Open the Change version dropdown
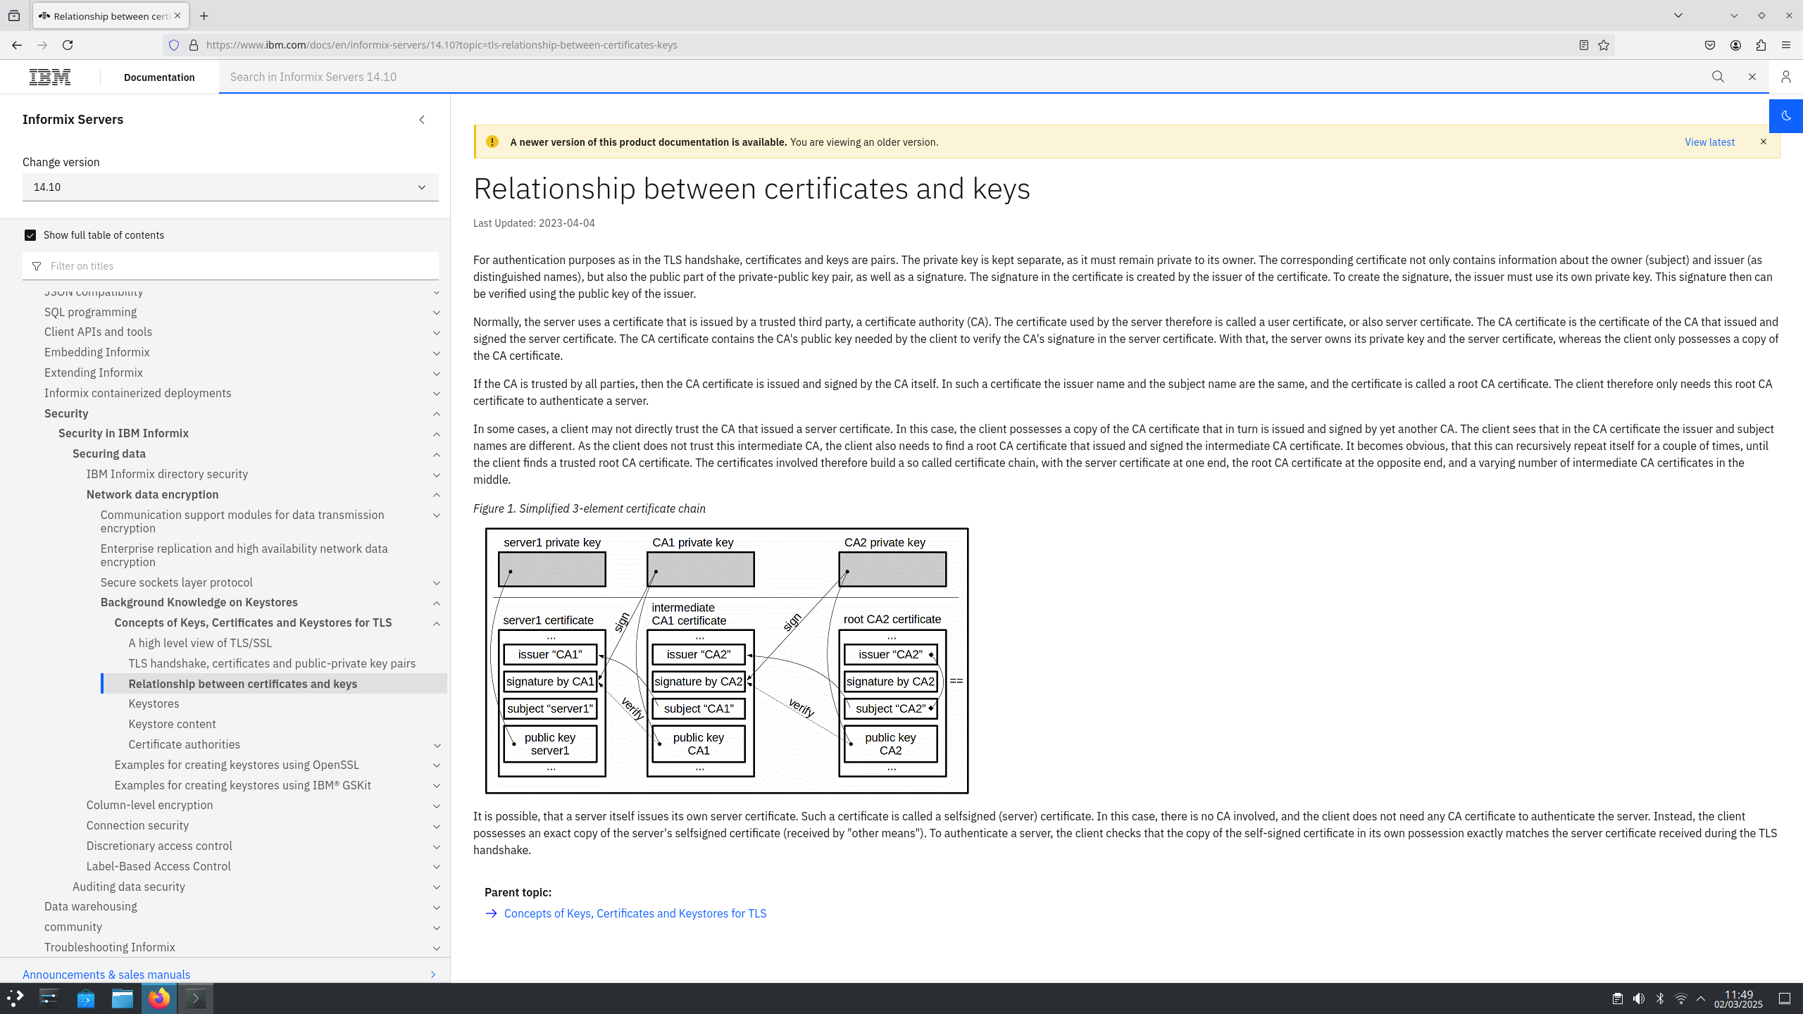The height and width of the screenshot is (1014, 1803). (x=230, y=187)
